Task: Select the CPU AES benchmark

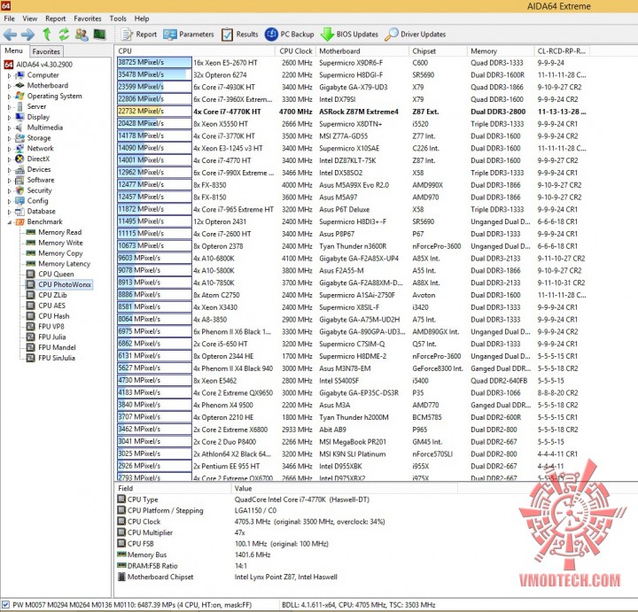Action: click(51, 306)
